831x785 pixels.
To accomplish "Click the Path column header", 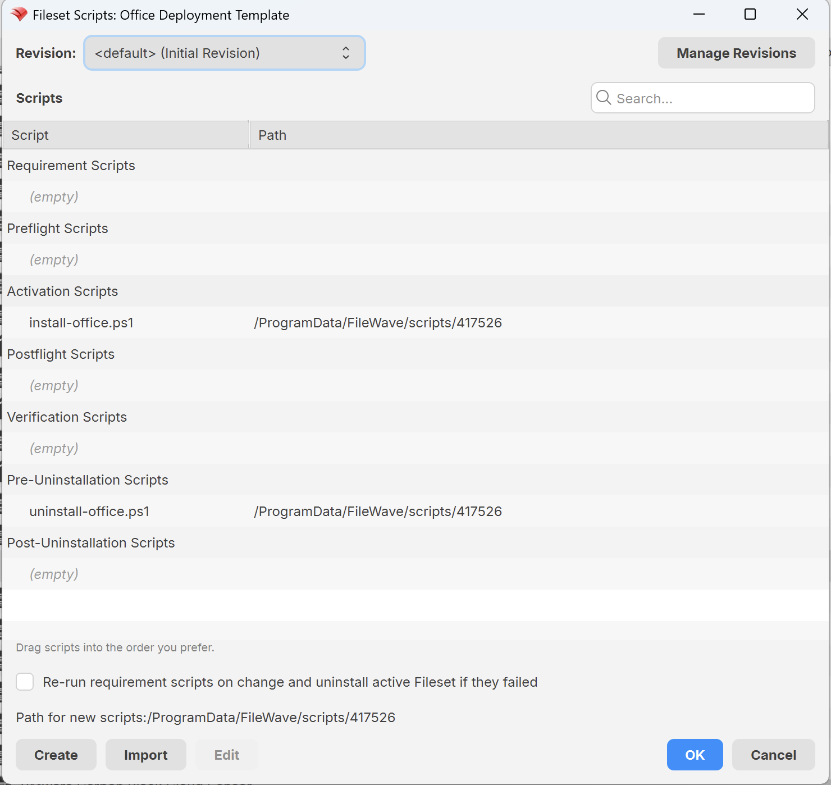I will [538, 135].
